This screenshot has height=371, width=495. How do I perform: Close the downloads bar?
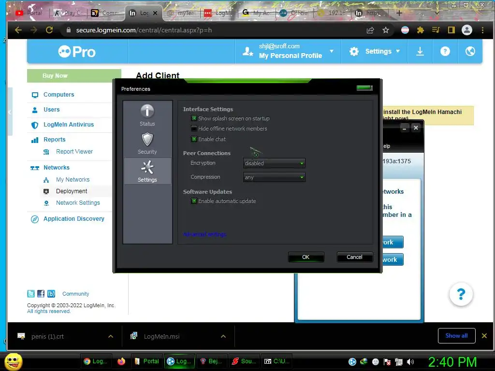point(484,336)
